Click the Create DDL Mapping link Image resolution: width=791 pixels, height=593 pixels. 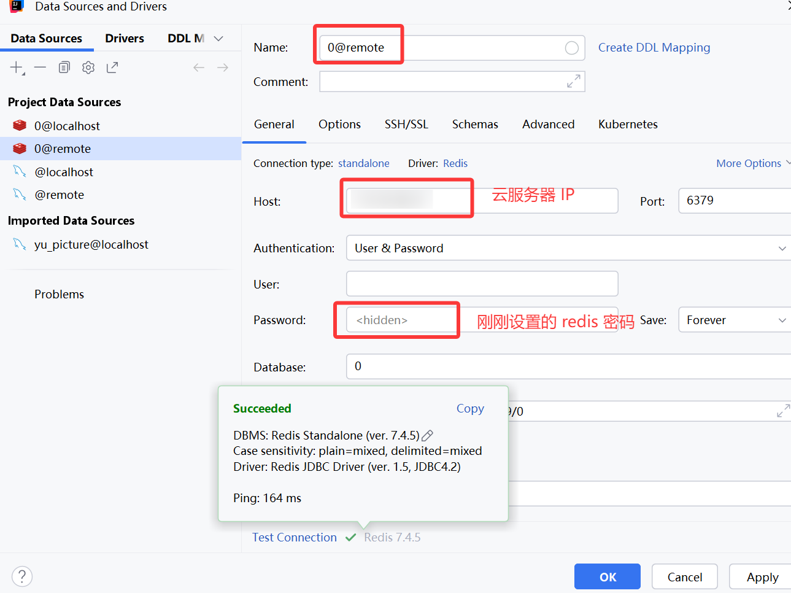click(x=654, y=48)
